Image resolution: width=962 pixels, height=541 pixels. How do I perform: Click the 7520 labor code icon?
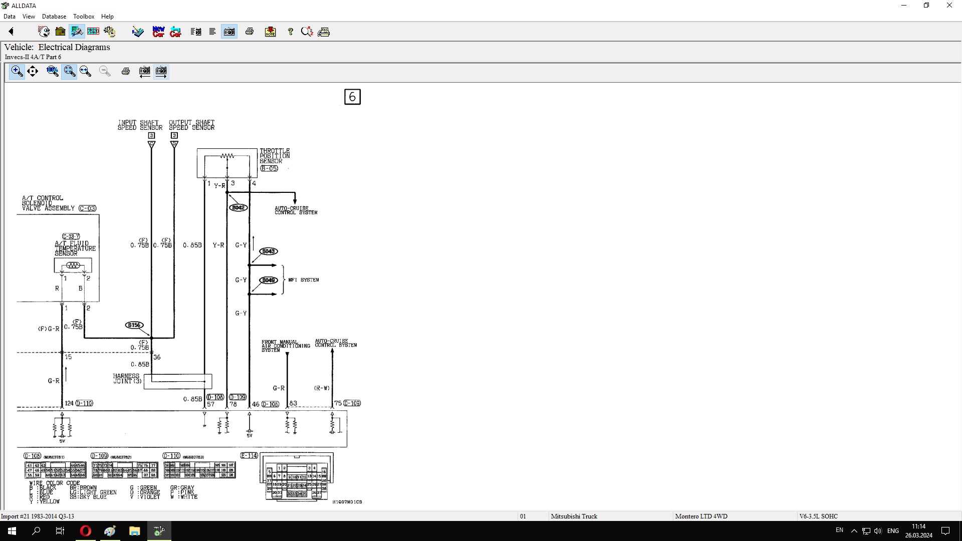click(x=93, y=32)
